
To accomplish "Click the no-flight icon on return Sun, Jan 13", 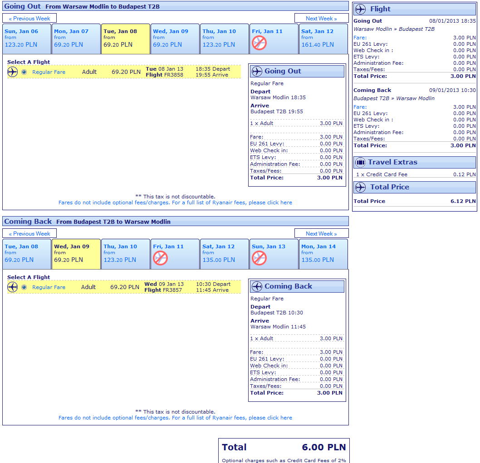I will tap(259, 258).
